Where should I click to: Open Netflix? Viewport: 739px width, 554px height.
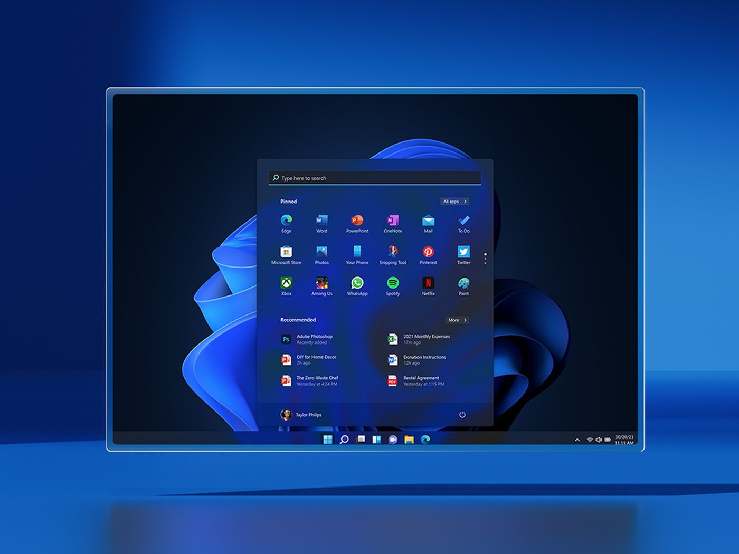point(428,284)
